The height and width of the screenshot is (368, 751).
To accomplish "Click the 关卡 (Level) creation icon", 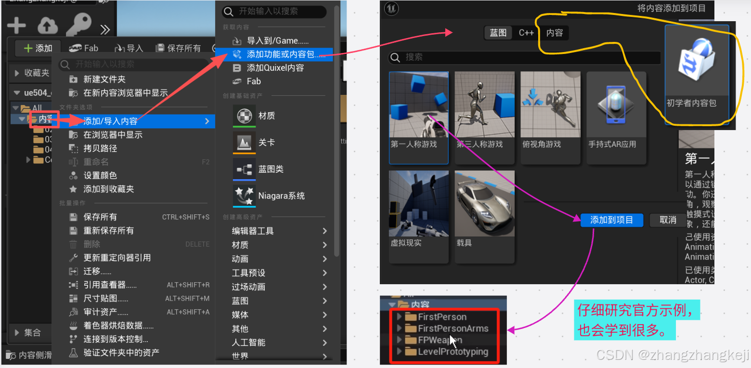I will pyautogui.click(x=244, y=142).
